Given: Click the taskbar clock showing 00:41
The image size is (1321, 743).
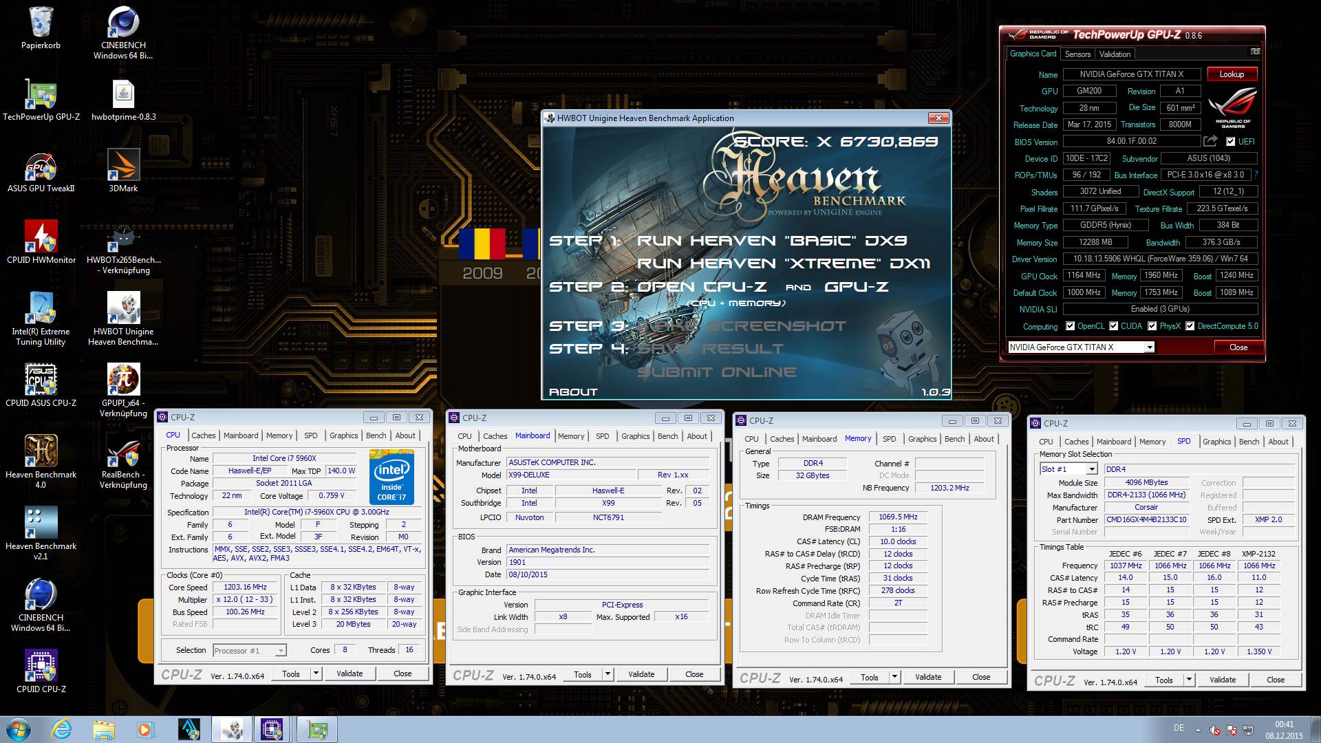Looking at the screenshot, I should point(1284,730).
